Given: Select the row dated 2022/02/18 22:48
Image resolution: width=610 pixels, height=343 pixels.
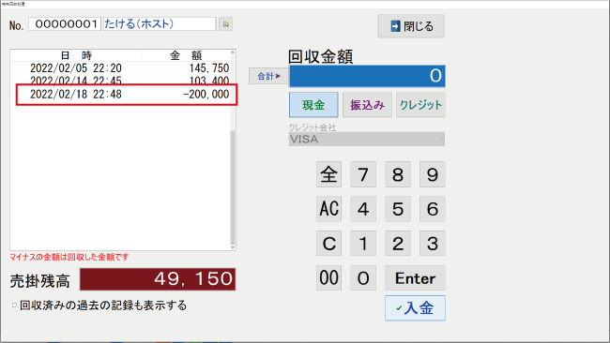Looking at the screenshot, I should coord(120,94).
